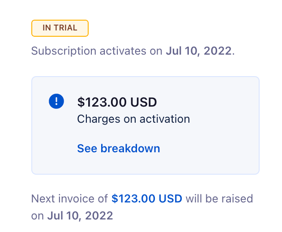Click the 'will be raised' text
The width and height of the screenshot is (282, 232).
219,199
